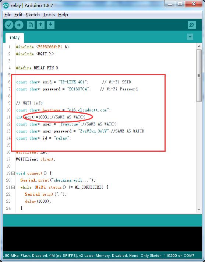Open the Edit menu
This screenshot has width=205, height=262.
coord(18,15)
